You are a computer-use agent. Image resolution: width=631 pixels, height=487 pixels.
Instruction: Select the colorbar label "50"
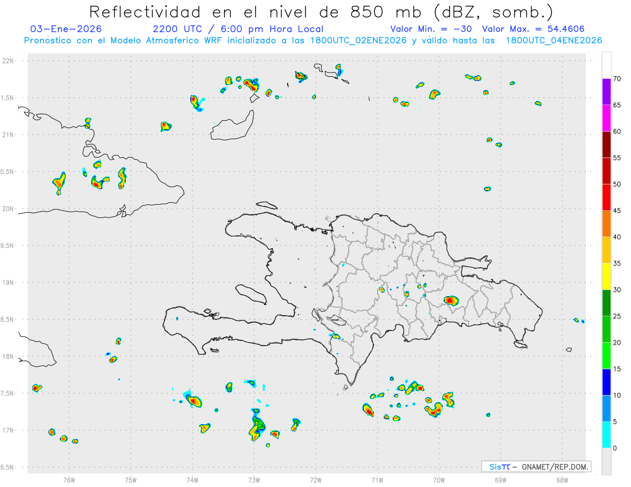tap(617, 184)
